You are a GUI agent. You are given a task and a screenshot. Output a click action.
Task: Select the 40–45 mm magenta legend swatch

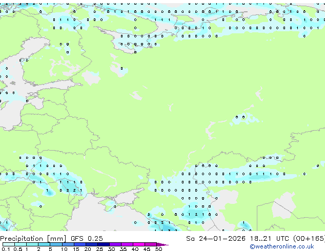139,244
